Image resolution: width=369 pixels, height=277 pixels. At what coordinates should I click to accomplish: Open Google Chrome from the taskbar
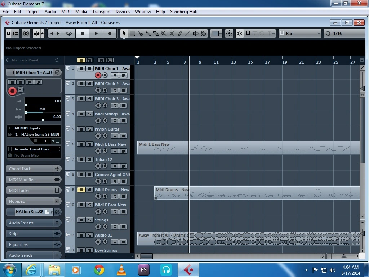(x=99, y=270)
